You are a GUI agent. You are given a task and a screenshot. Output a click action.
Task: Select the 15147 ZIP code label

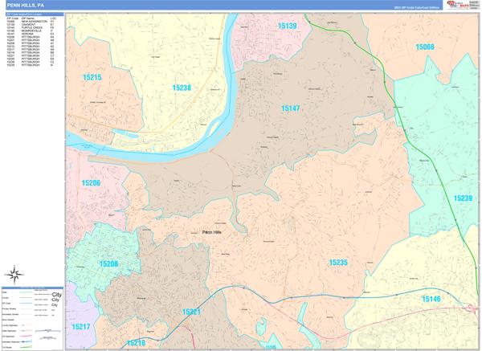[x=290, y=108]
